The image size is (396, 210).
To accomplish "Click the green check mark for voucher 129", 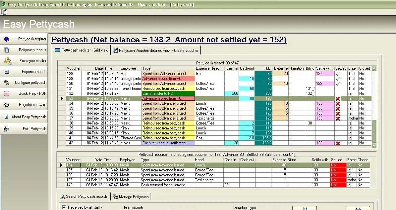I will coord(338,79).
